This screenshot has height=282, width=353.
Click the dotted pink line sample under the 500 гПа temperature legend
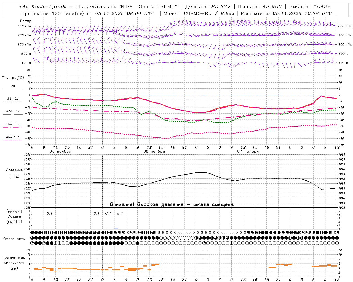pos(12,140)
